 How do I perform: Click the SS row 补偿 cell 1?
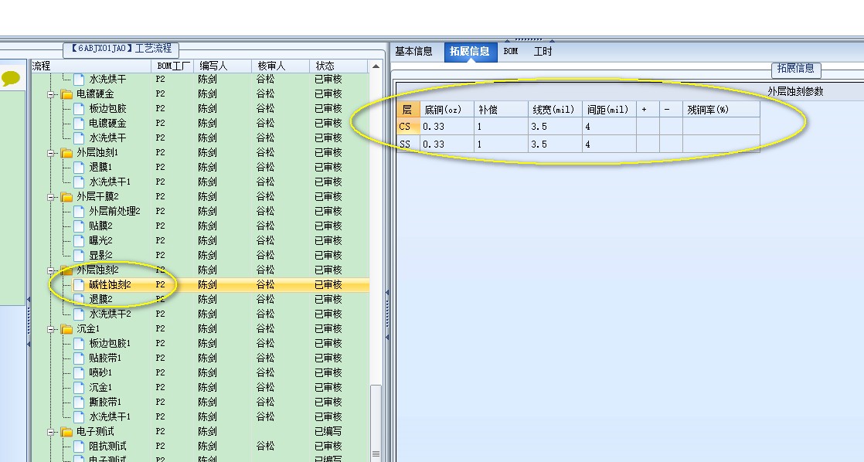(502, 144)
